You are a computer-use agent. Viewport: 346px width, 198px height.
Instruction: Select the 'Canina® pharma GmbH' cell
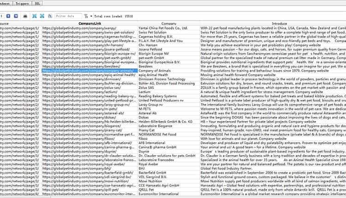[169, 147]
